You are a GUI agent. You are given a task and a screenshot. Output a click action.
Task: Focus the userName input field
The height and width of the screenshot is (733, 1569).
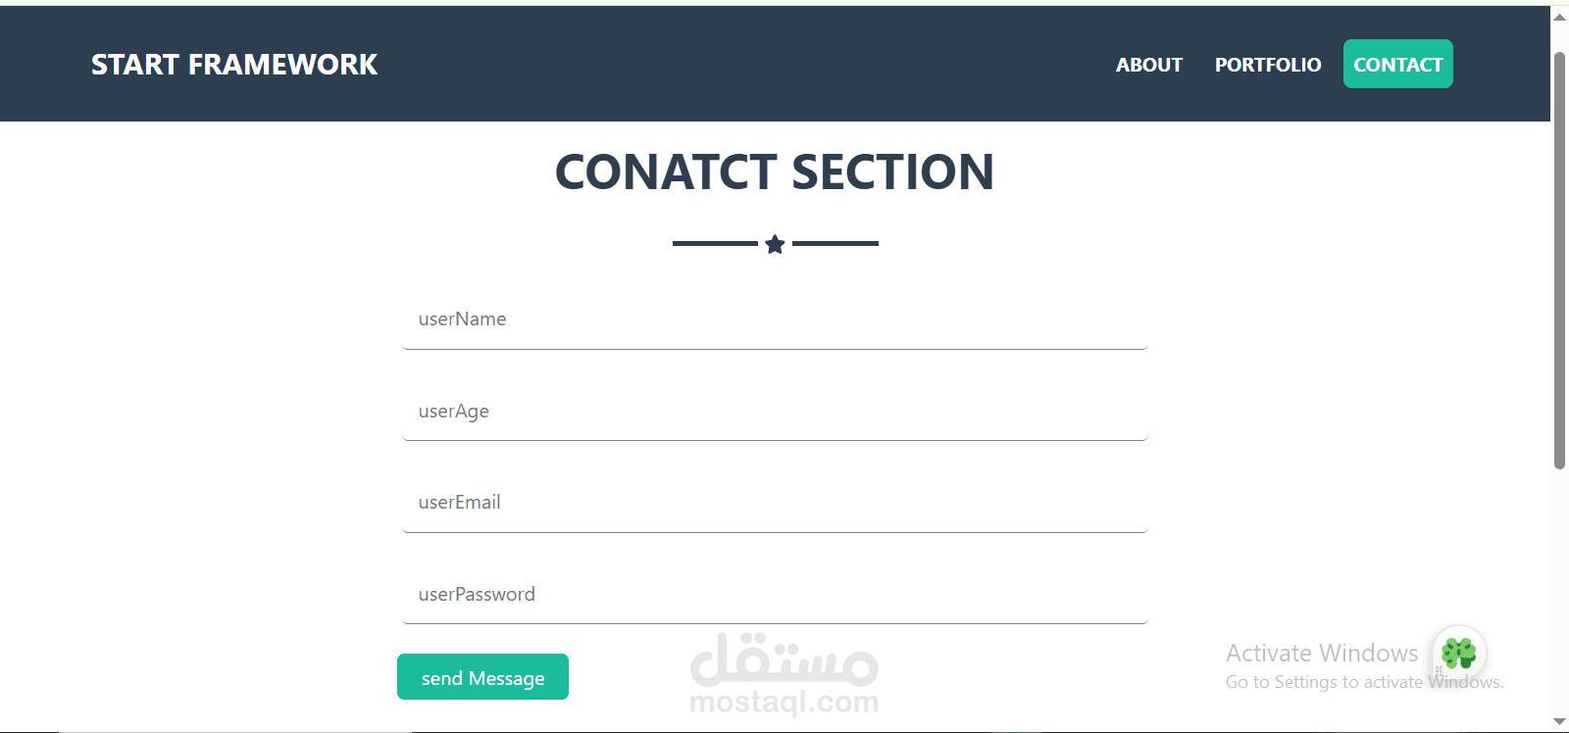(775, 319)
